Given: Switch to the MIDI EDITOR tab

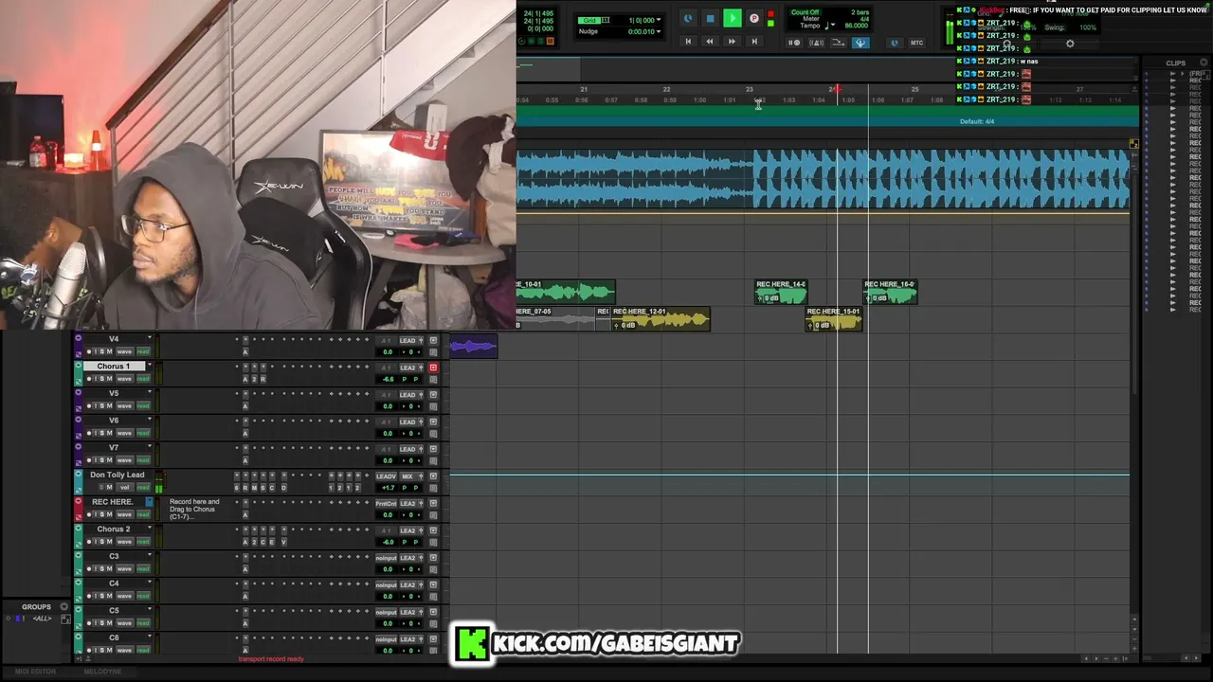Looking at the screenshot, I should point(36,672).
